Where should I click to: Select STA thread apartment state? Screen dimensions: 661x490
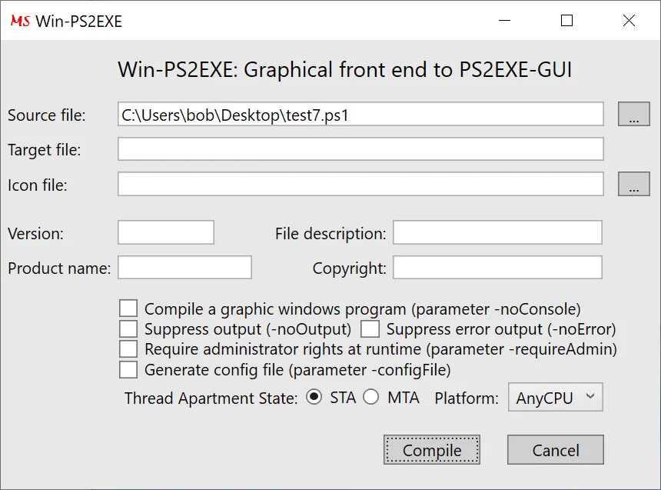pos(314,397)
